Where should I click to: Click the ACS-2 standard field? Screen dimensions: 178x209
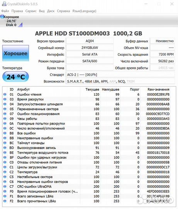click(x=120, y=75)
